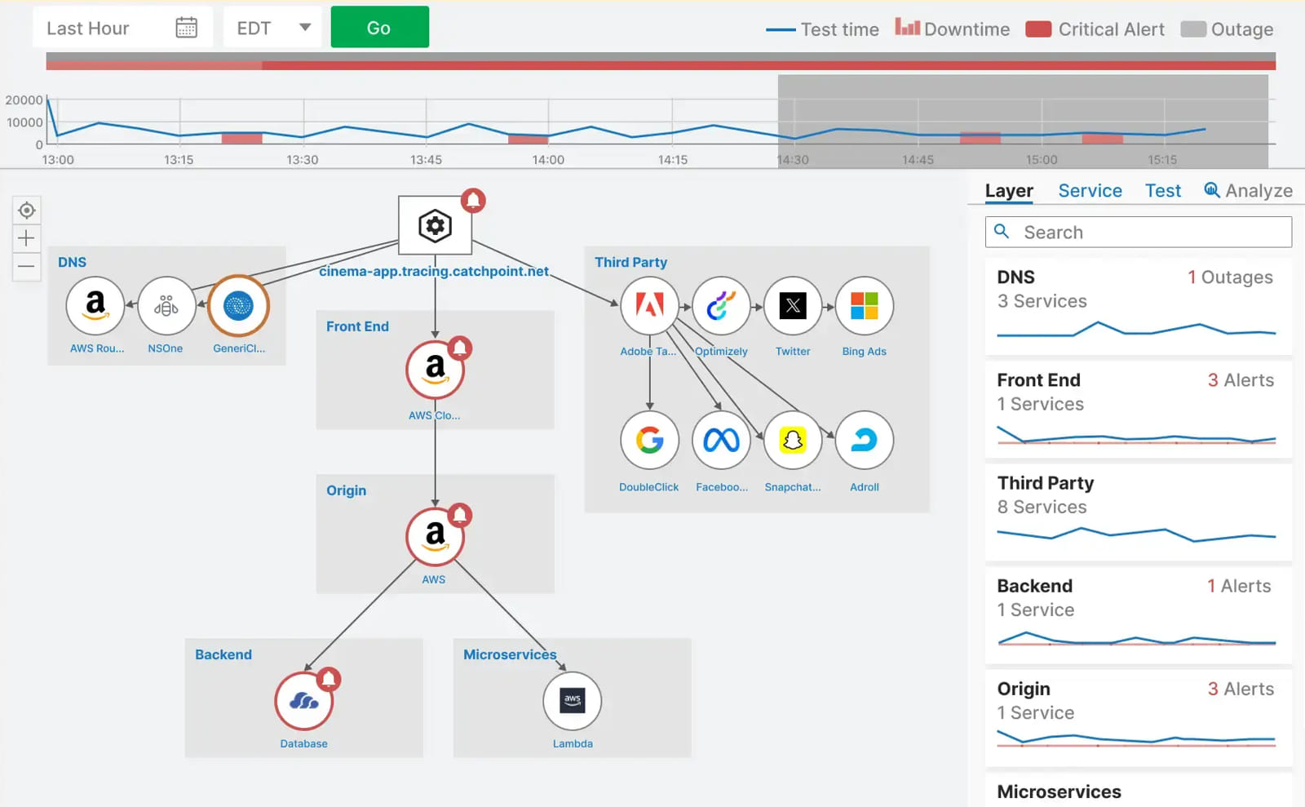1305x807 pixels.
Task: Toggle the Critical Alert legend item
Action: [1095, 29]
